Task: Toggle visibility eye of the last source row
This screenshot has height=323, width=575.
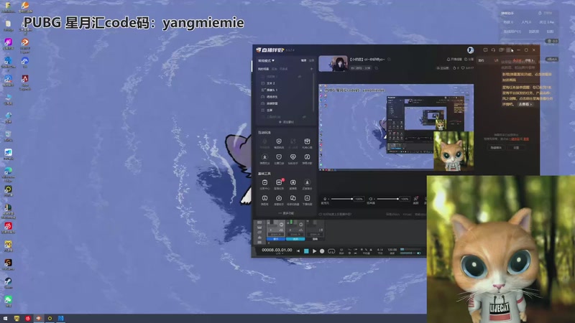Action: click(x=304, y=117)
